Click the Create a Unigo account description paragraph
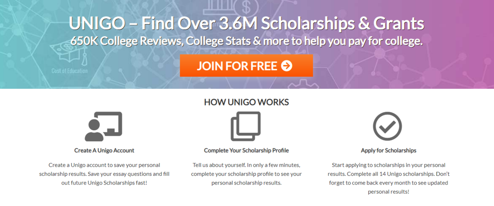Viewport: 494px width, 206px height. [104, 173]
